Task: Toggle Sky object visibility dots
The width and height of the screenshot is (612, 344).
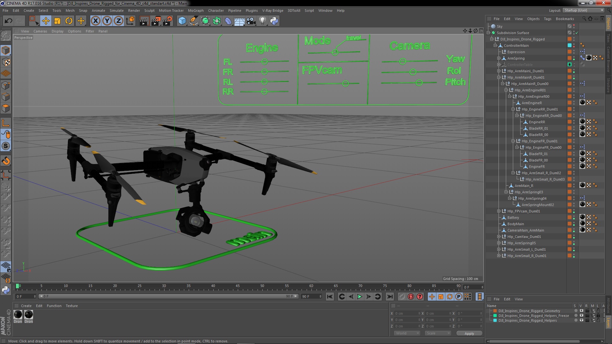Action: coord(574,26)
